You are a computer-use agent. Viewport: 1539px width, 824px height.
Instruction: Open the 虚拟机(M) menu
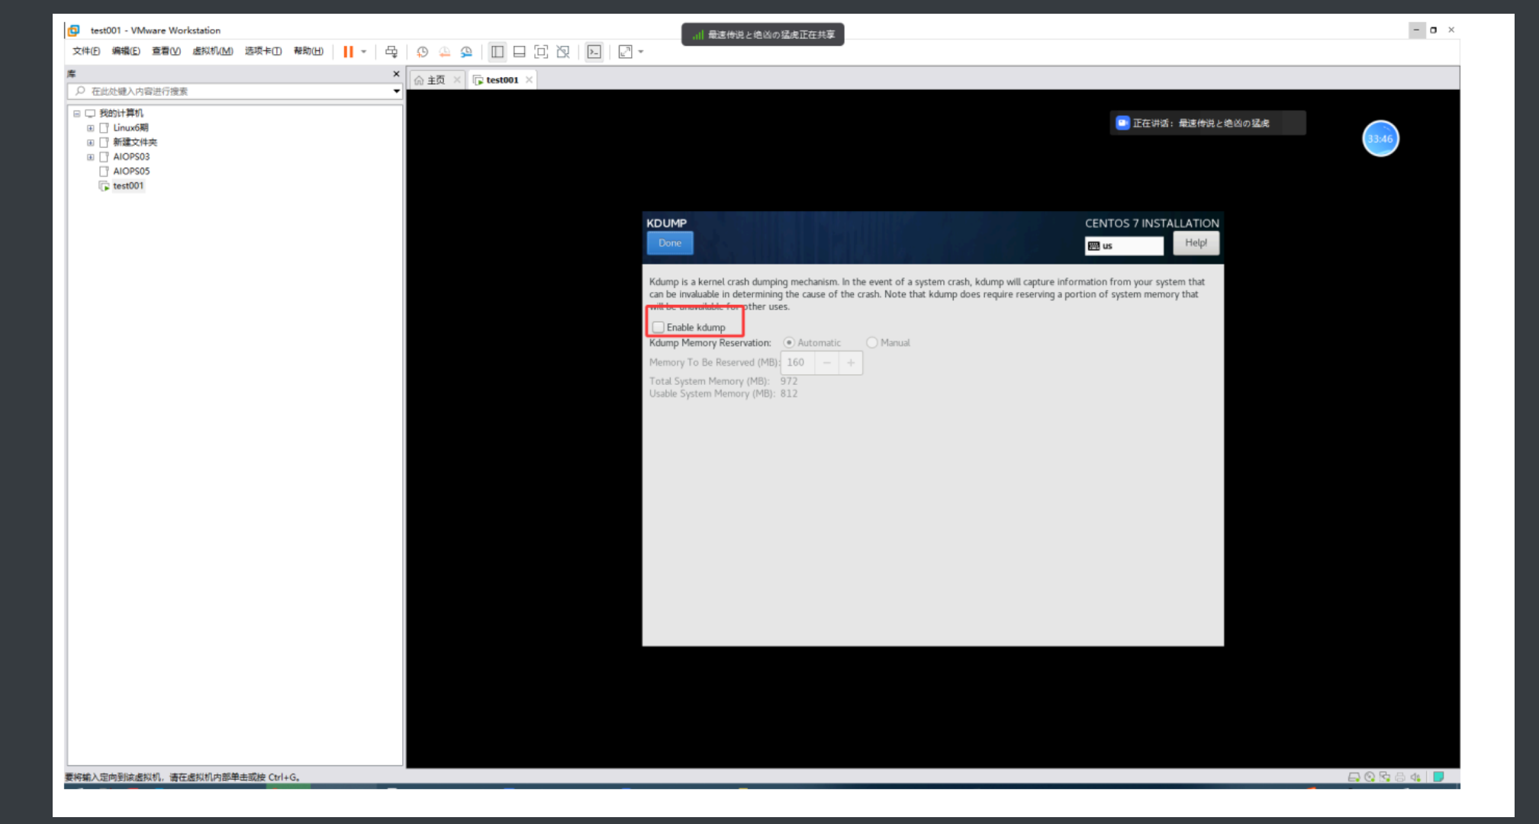pos(212,51)
